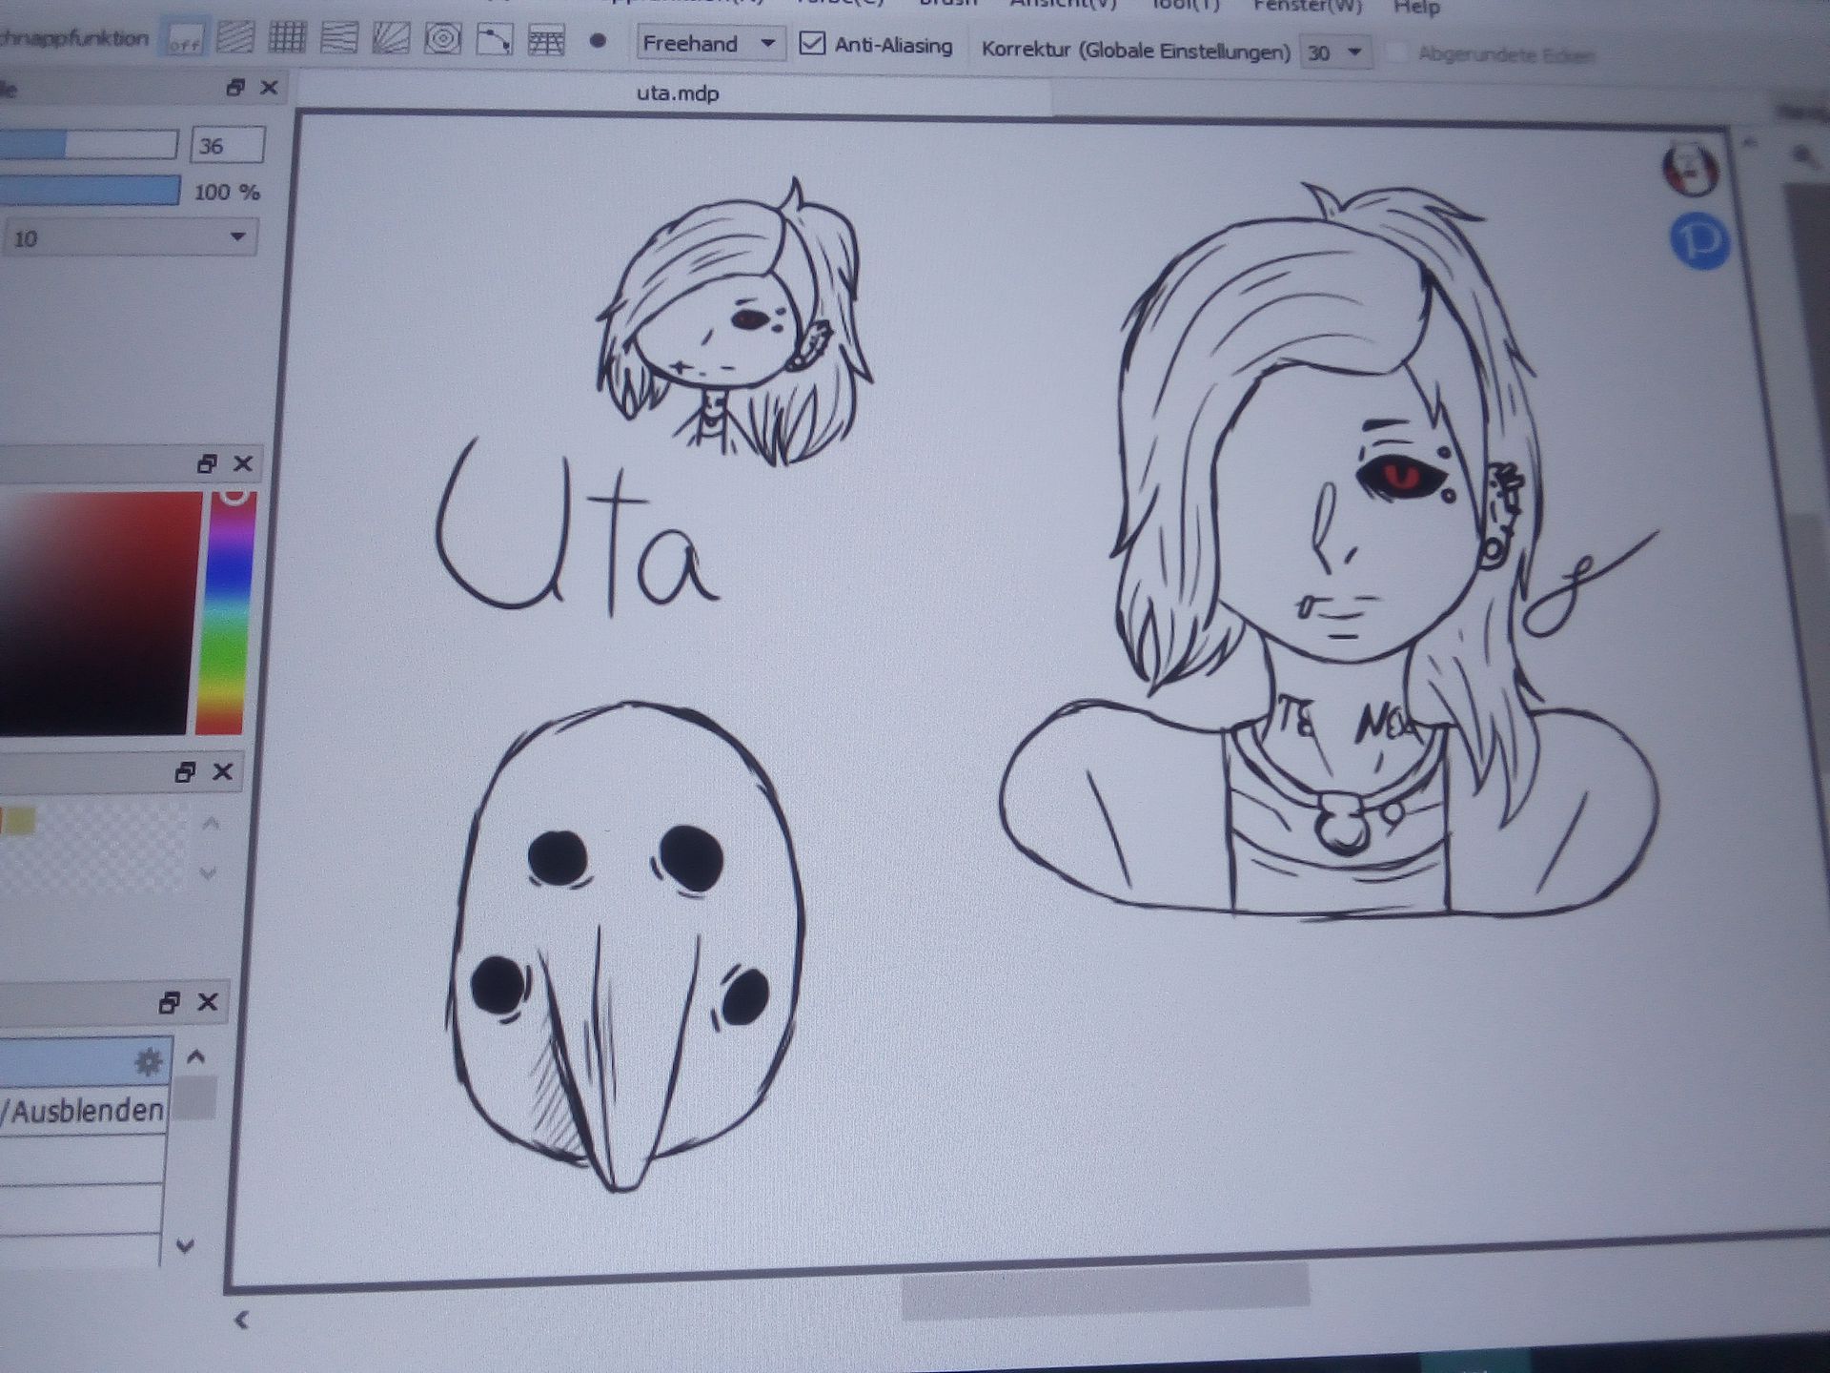Click the user avatar icon near canvas corner
1830x1373 pixels.
click(x=1691, y=171)
